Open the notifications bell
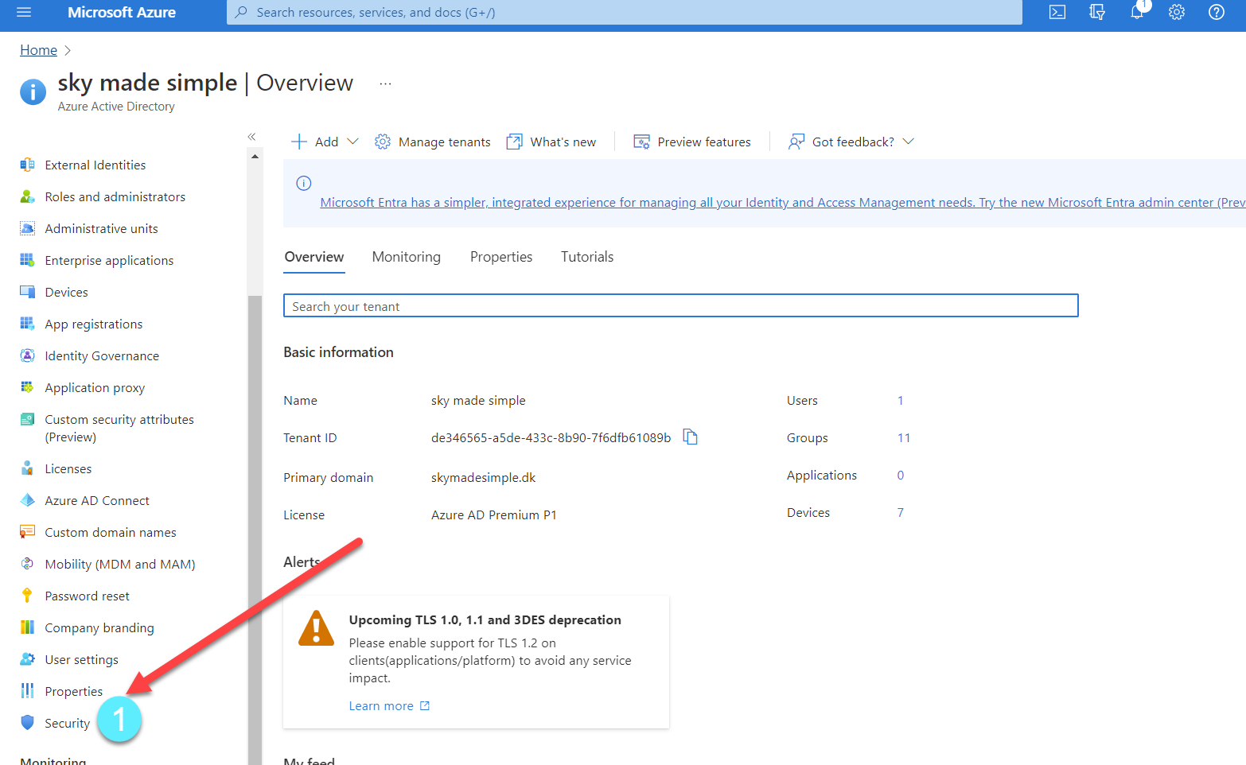This screenshot has height=765, width=1246. 1137,12
